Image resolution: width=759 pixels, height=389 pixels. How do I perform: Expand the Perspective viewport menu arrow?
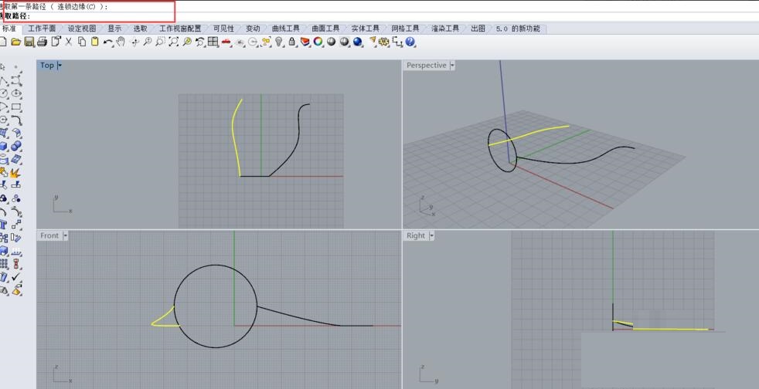point(452,66)
